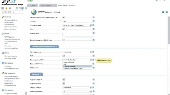Click the sidebar menu search field
This screenshot has width=170, height=95.
click(12, 12)
